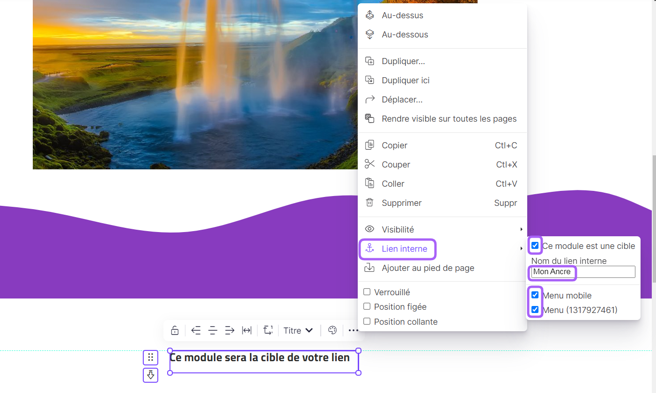Click the unlock padlock toolbar icon

[175, 330]
